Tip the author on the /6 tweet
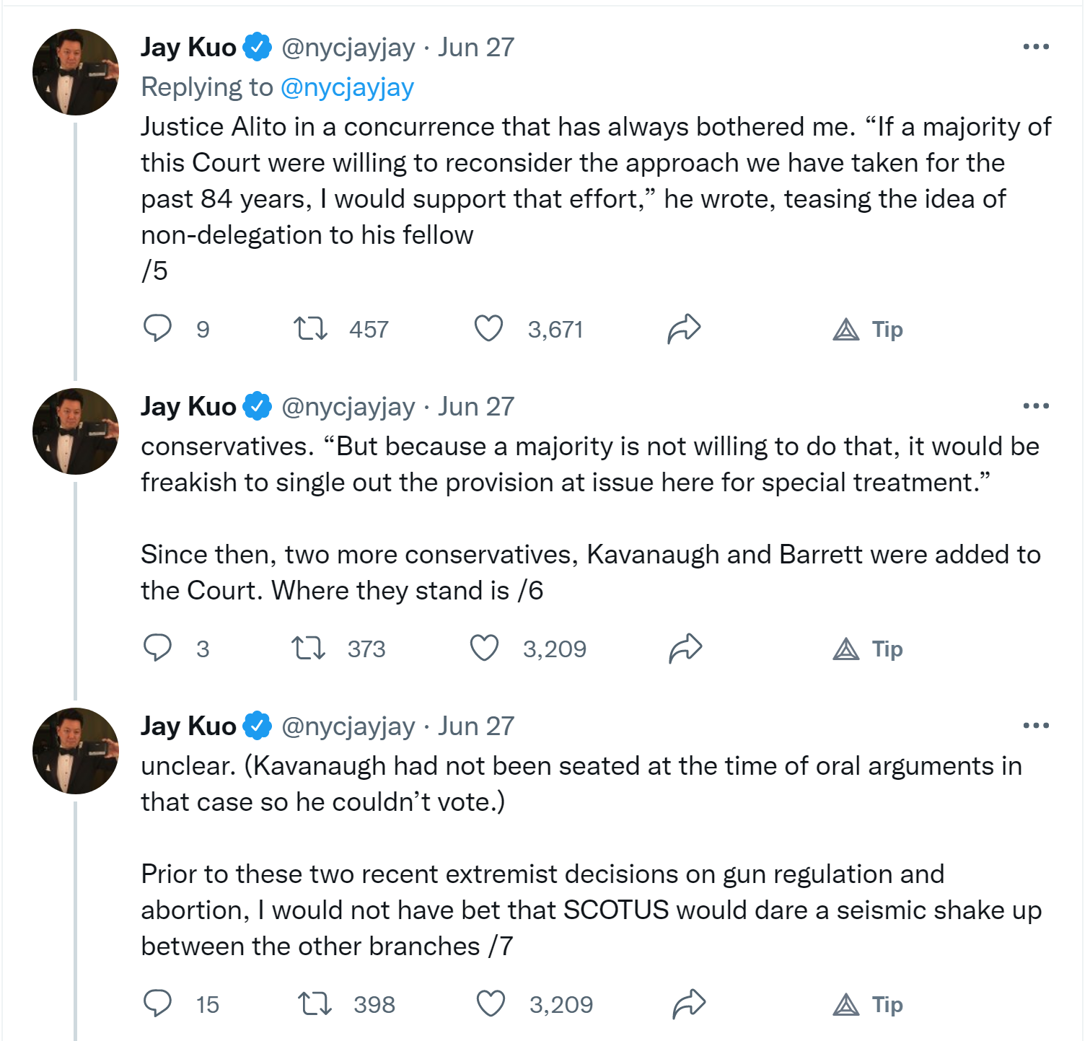The width and height of the screenshot is (1090, 1041). [x=868, y=649]
